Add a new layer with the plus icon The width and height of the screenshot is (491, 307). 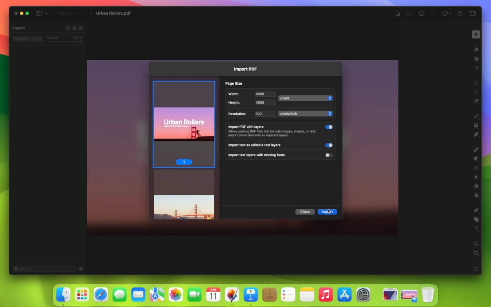81,28
